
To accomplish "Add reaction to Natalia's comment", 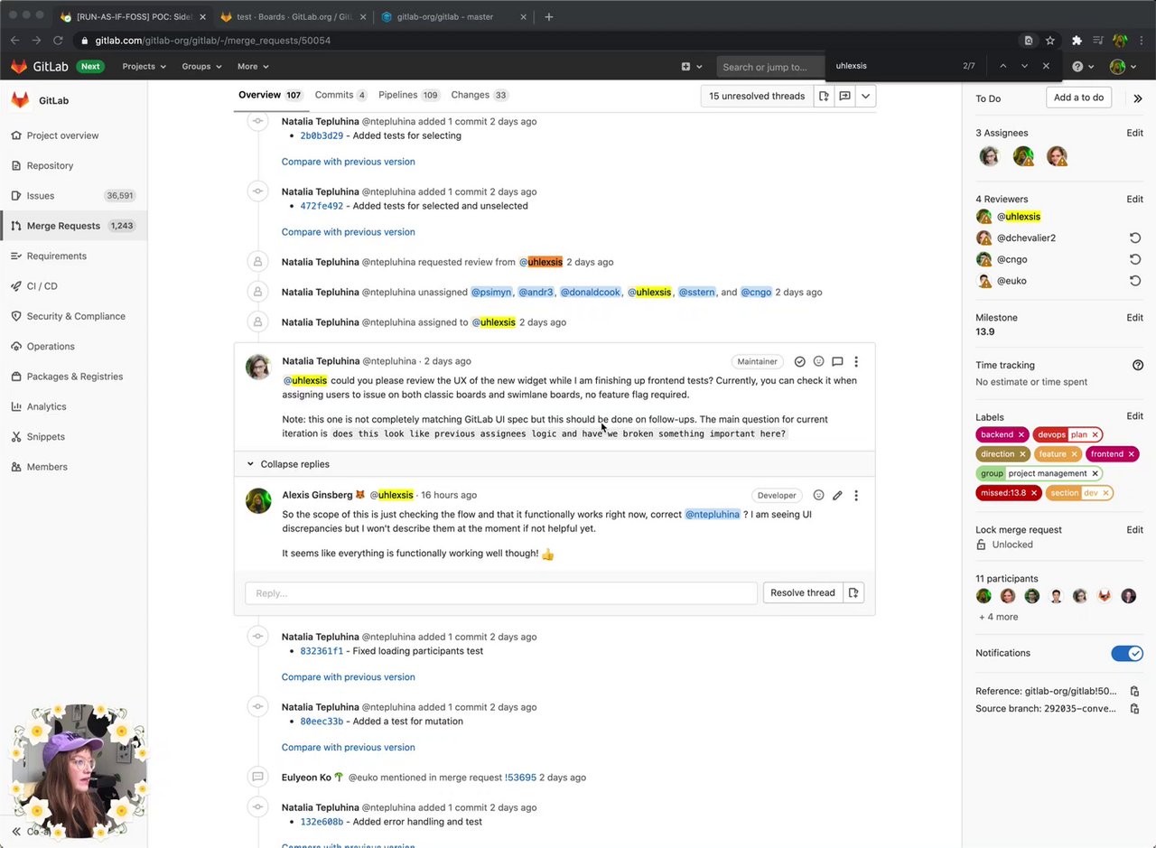I will [818, 361].
